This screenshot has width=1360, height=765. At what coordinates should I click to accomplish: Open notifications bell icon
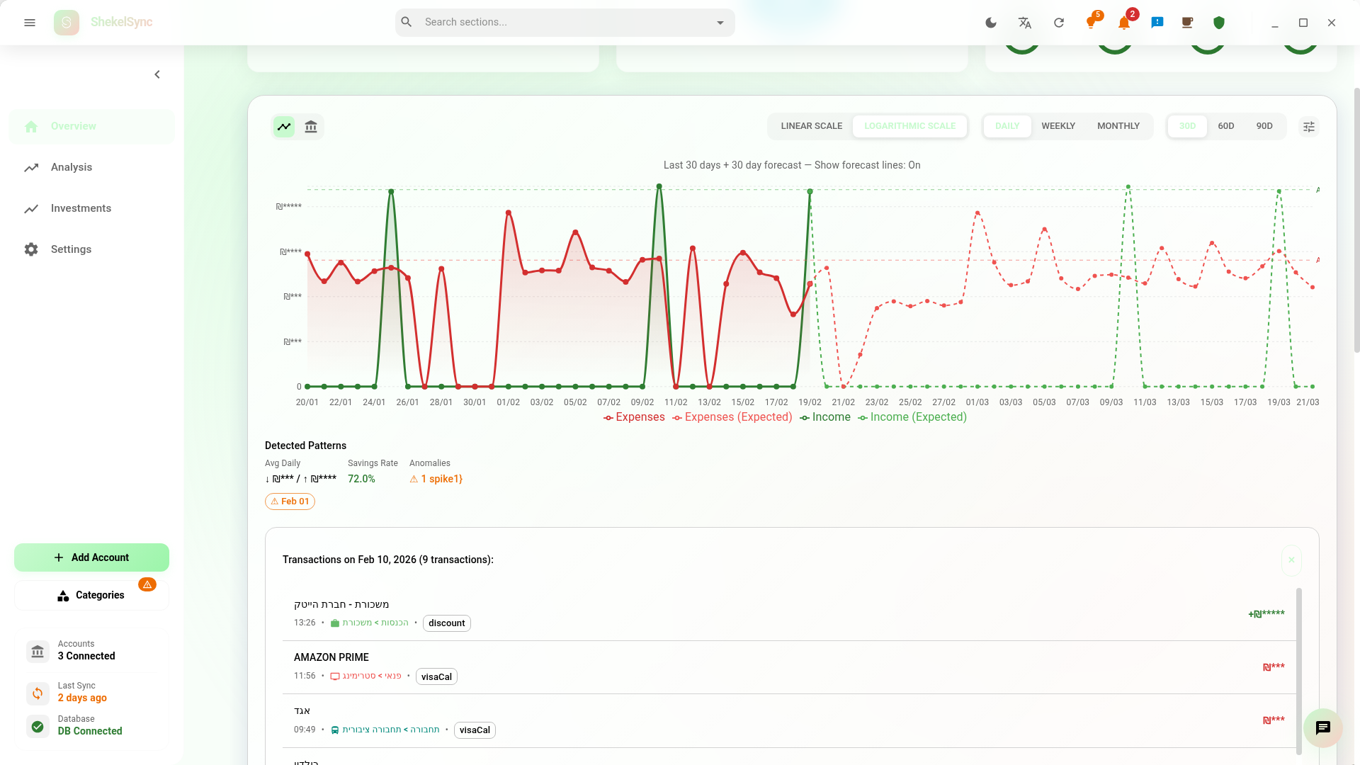[x=1124, y=23]
